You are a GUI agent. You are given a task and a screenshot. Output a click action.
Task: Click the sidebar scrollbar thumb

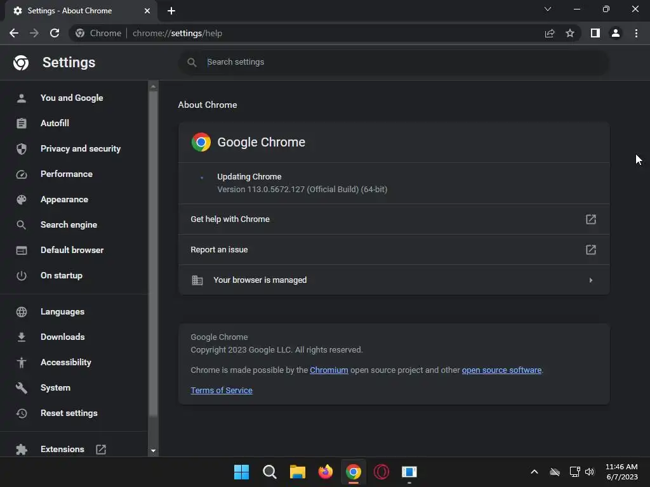pos(153,254)
